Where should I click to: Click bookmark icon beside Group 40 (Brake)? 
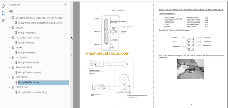pyautogui.click(x=16, y=53)
